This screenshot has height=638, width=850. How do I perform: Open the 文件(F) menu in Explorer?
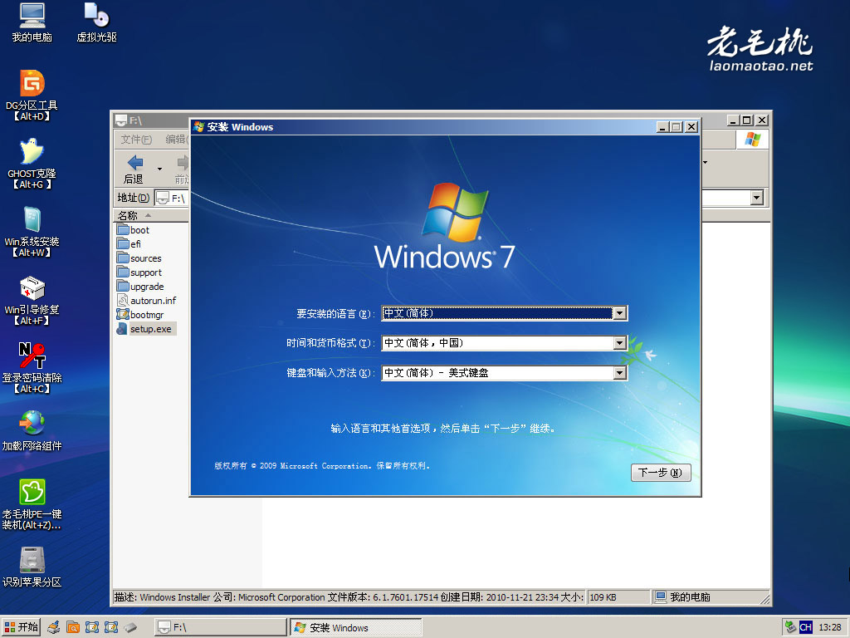pyautogui.click(x=136, y=140)
